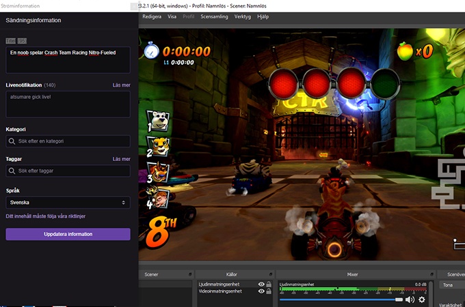Open the link Ditt innehåll måste följa våra riktlinjer

coord(46,216)
